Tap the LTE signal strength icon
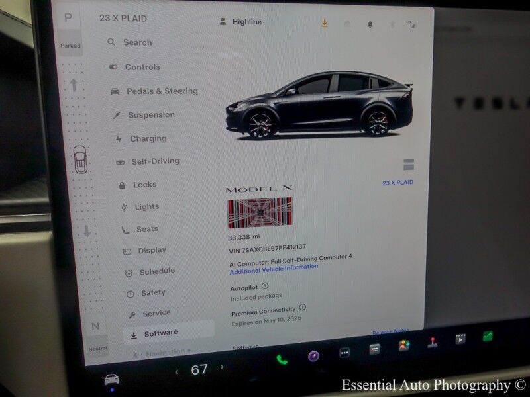 tap(411, 24)
